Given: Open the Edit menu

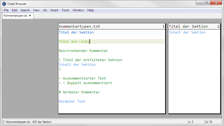Looking at the screenshot, I should pyautogui.click(x=14, y=10).
